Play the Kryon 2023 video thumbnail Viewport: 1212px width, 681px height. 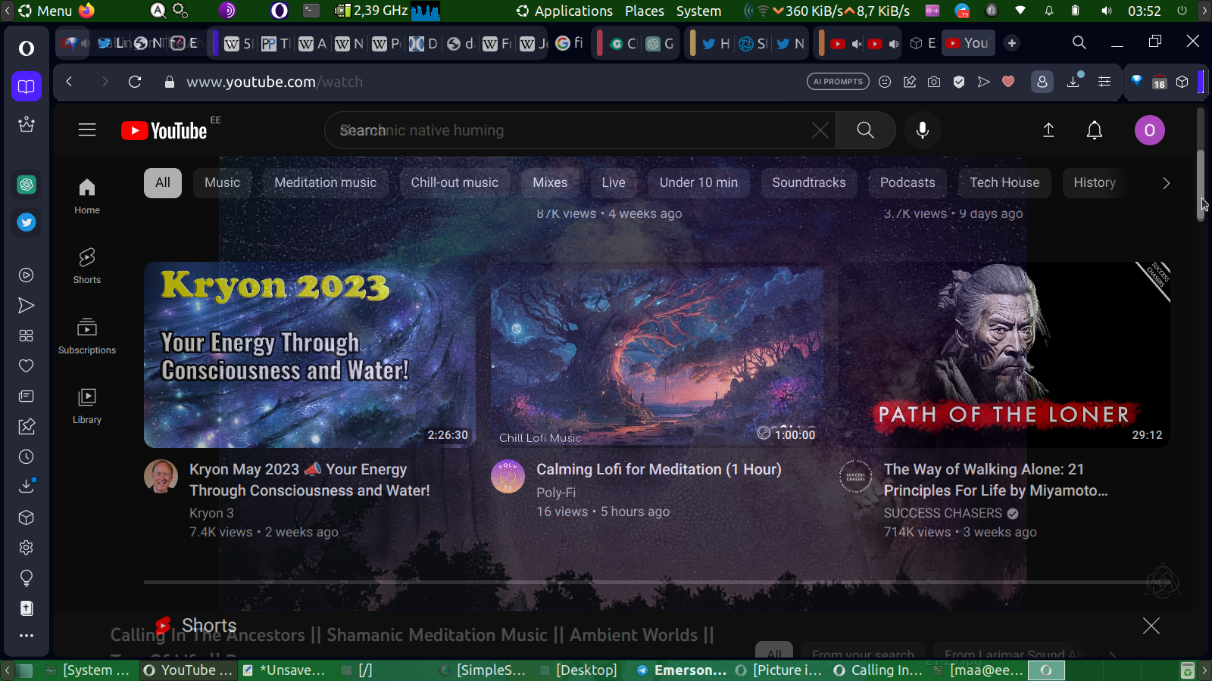(x=310, y=355)
